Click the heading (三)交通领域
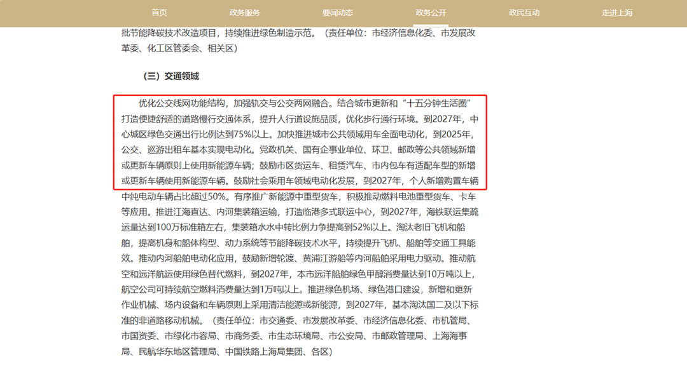 [171, 76]
